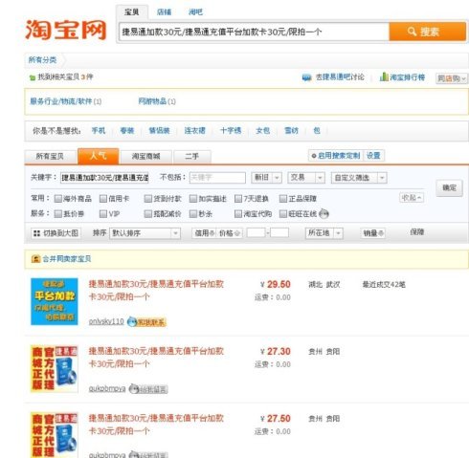This screenshot has width=469, height=458.
Task: Check the 7天退换 checkbox
Action: tap(238, 199)
